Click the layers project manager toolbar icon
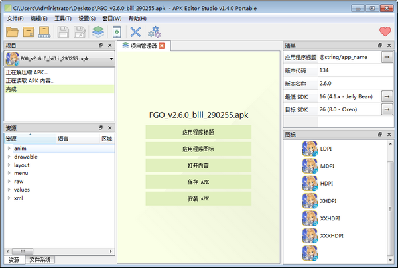398x268 pixels. [98, 32]
